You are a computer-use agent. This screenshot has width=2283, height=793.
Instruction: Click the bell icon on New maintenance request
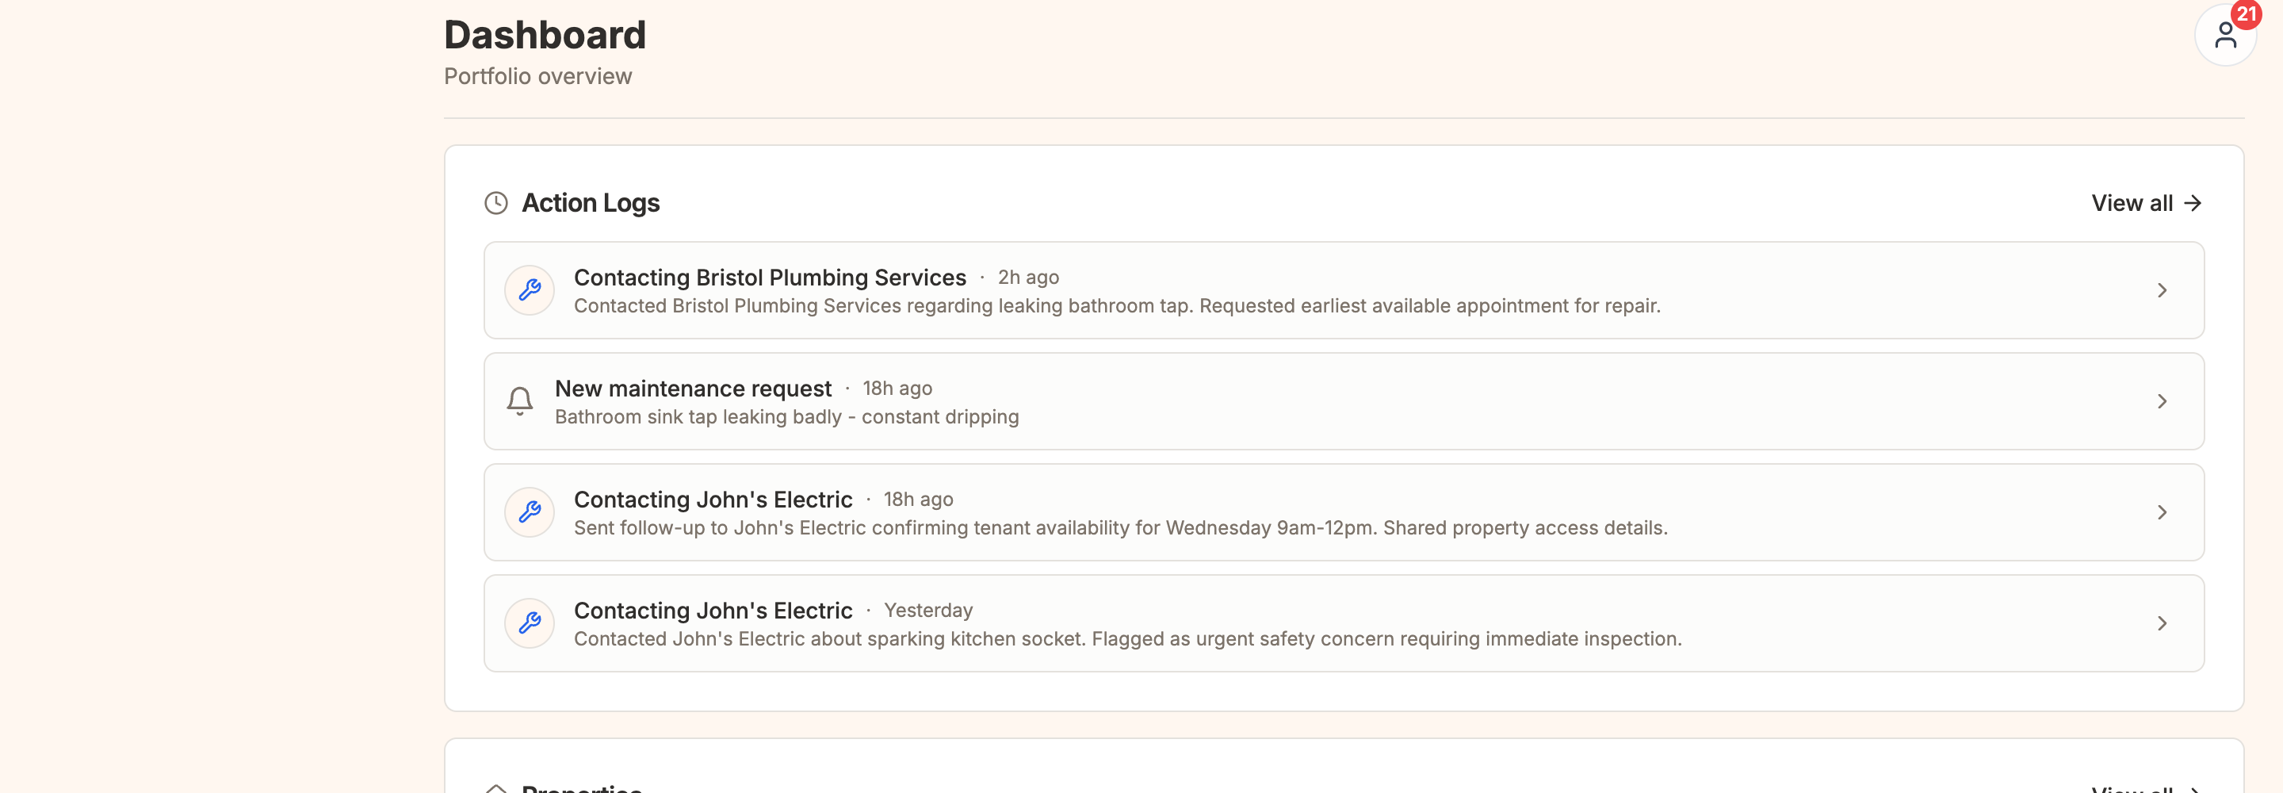tap(519, 400)
